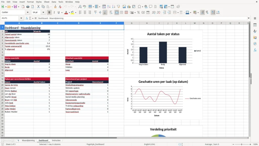Screen dimensions: 259x146
Task: Expand the formula bar arrow
Action: click(x=249, y=18)
